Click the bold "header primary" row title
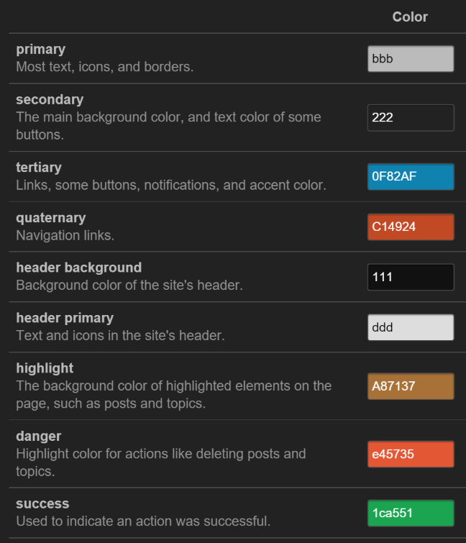 (65, 318)
